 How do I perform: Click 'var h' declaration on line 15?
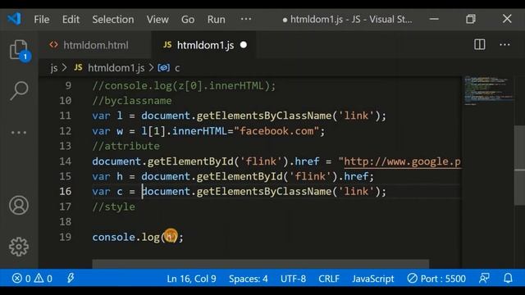pyautogui.click(x=107, y=176)
